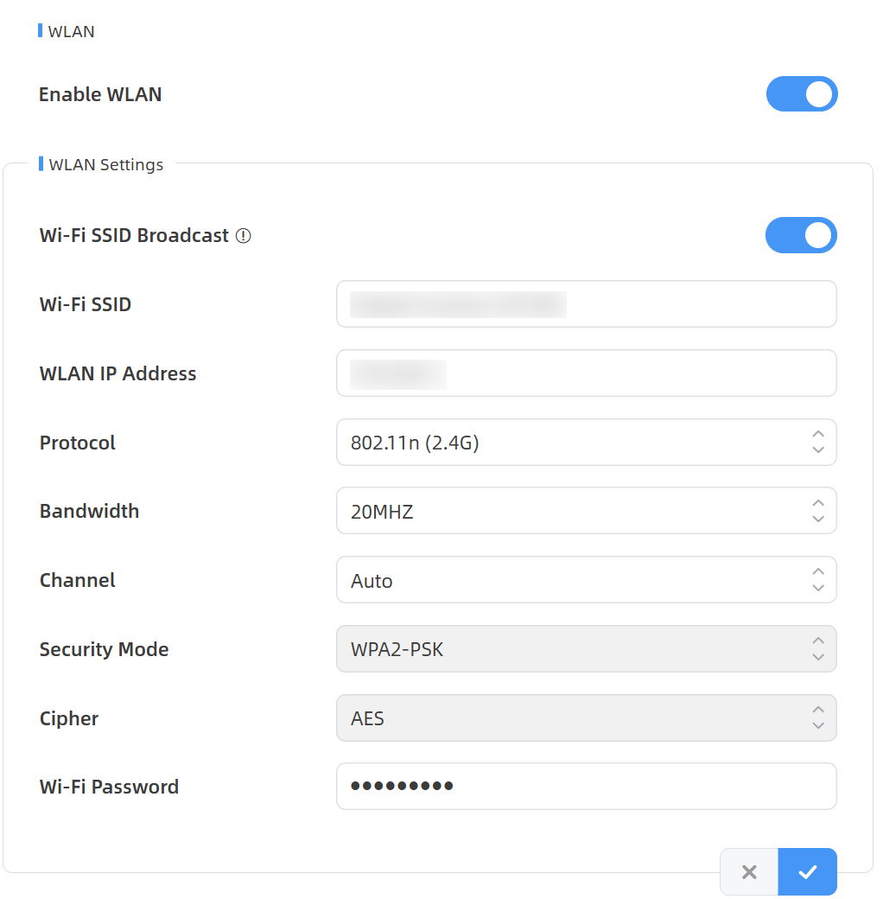This screenshot has height=899, width=883.
Task: Click the Bandwidth field up-down chevron icon
Action: tap(818, 511)
